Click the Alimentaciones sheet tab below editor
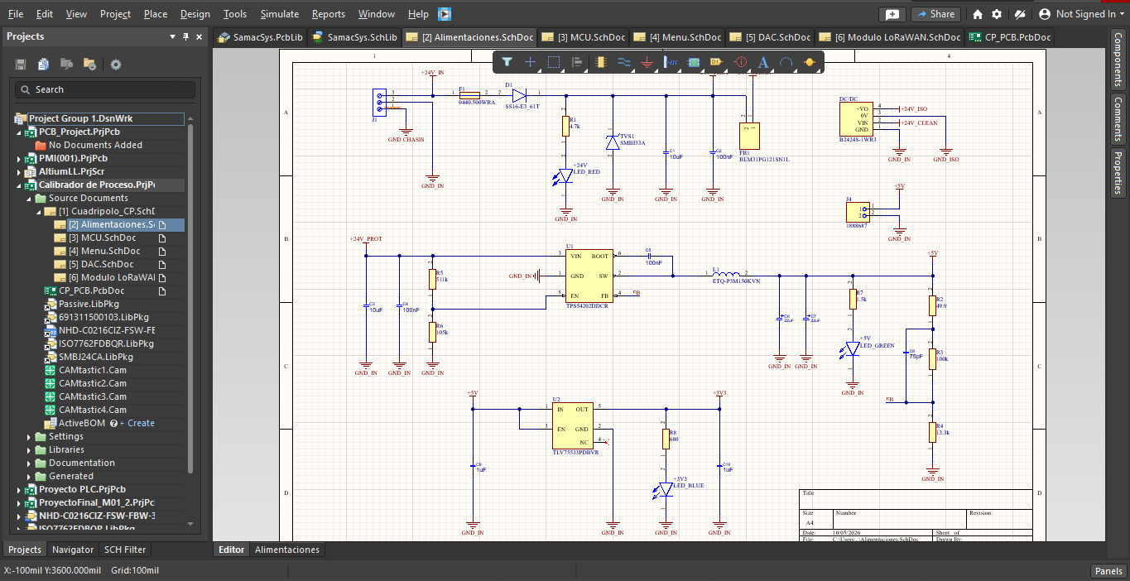The height and width of the screenshot is (581, 1130). 286,550
